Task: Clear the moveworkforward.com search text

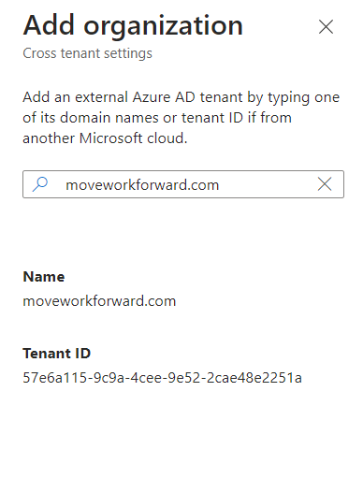Action: point(325,184)
